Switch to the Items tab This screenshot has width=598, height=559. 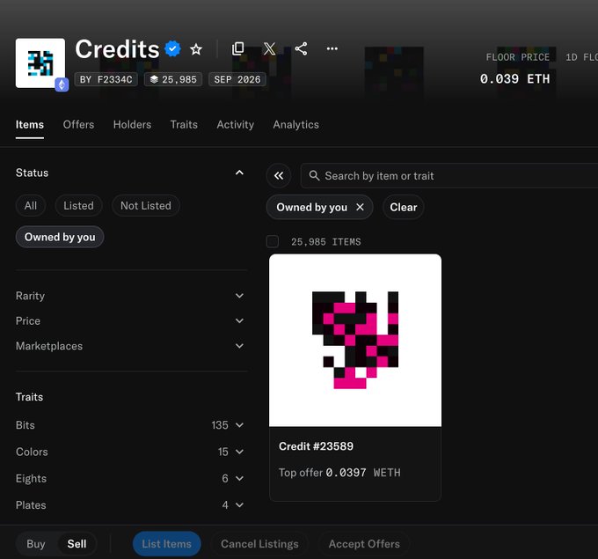(30, 124)
